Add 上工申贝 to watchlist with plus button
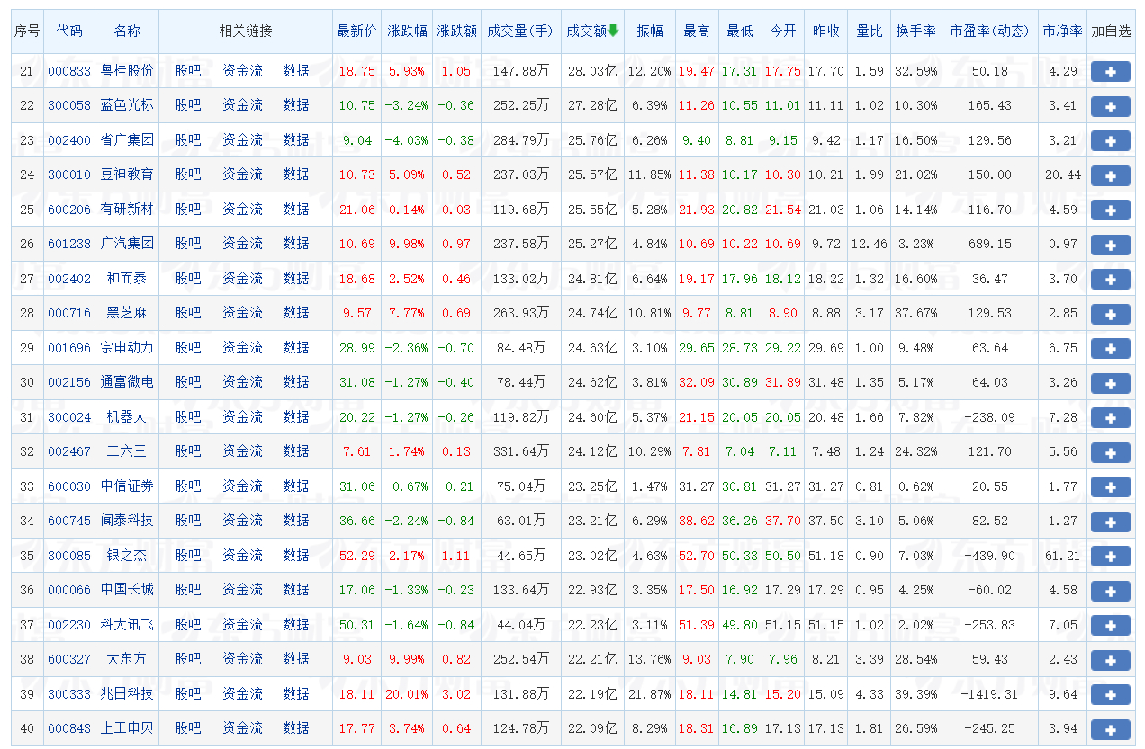 (x=1110, y=729)
